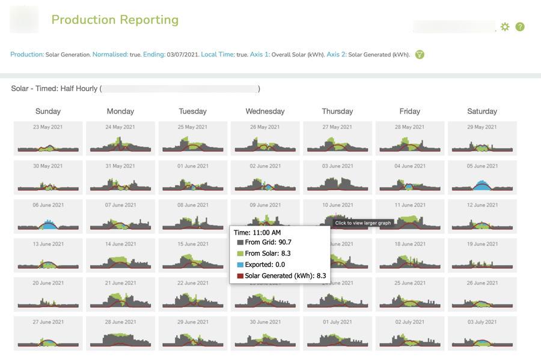Open the settings gear icon
The height and width of the screenshot is (360, 541).
point(505,27)
